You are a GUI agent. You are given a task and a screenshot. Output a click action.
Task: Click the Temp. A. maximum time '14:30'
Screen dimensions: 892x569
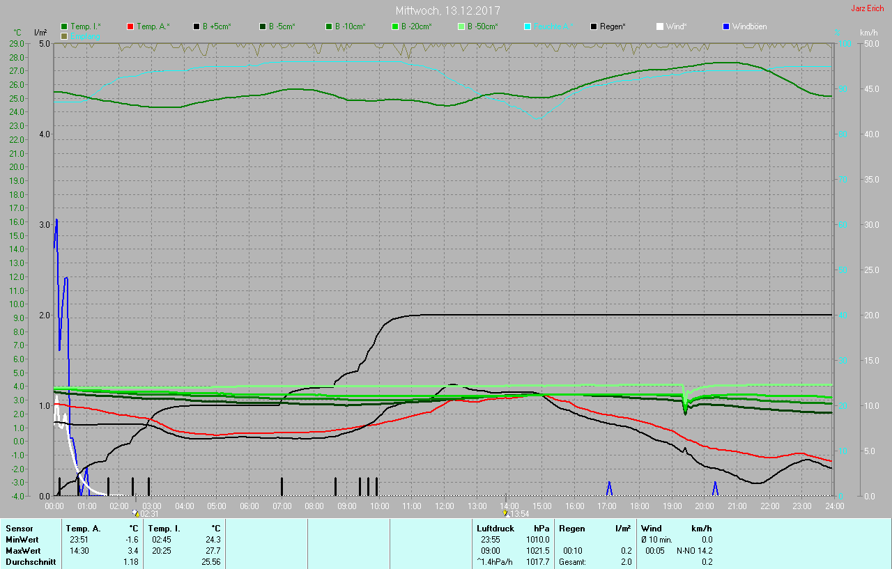click(x=79, y=551)
